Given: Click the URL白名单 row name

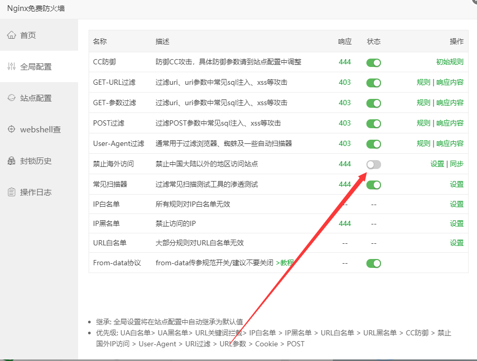Looking at the screenshot, I should tap(110, 243).
